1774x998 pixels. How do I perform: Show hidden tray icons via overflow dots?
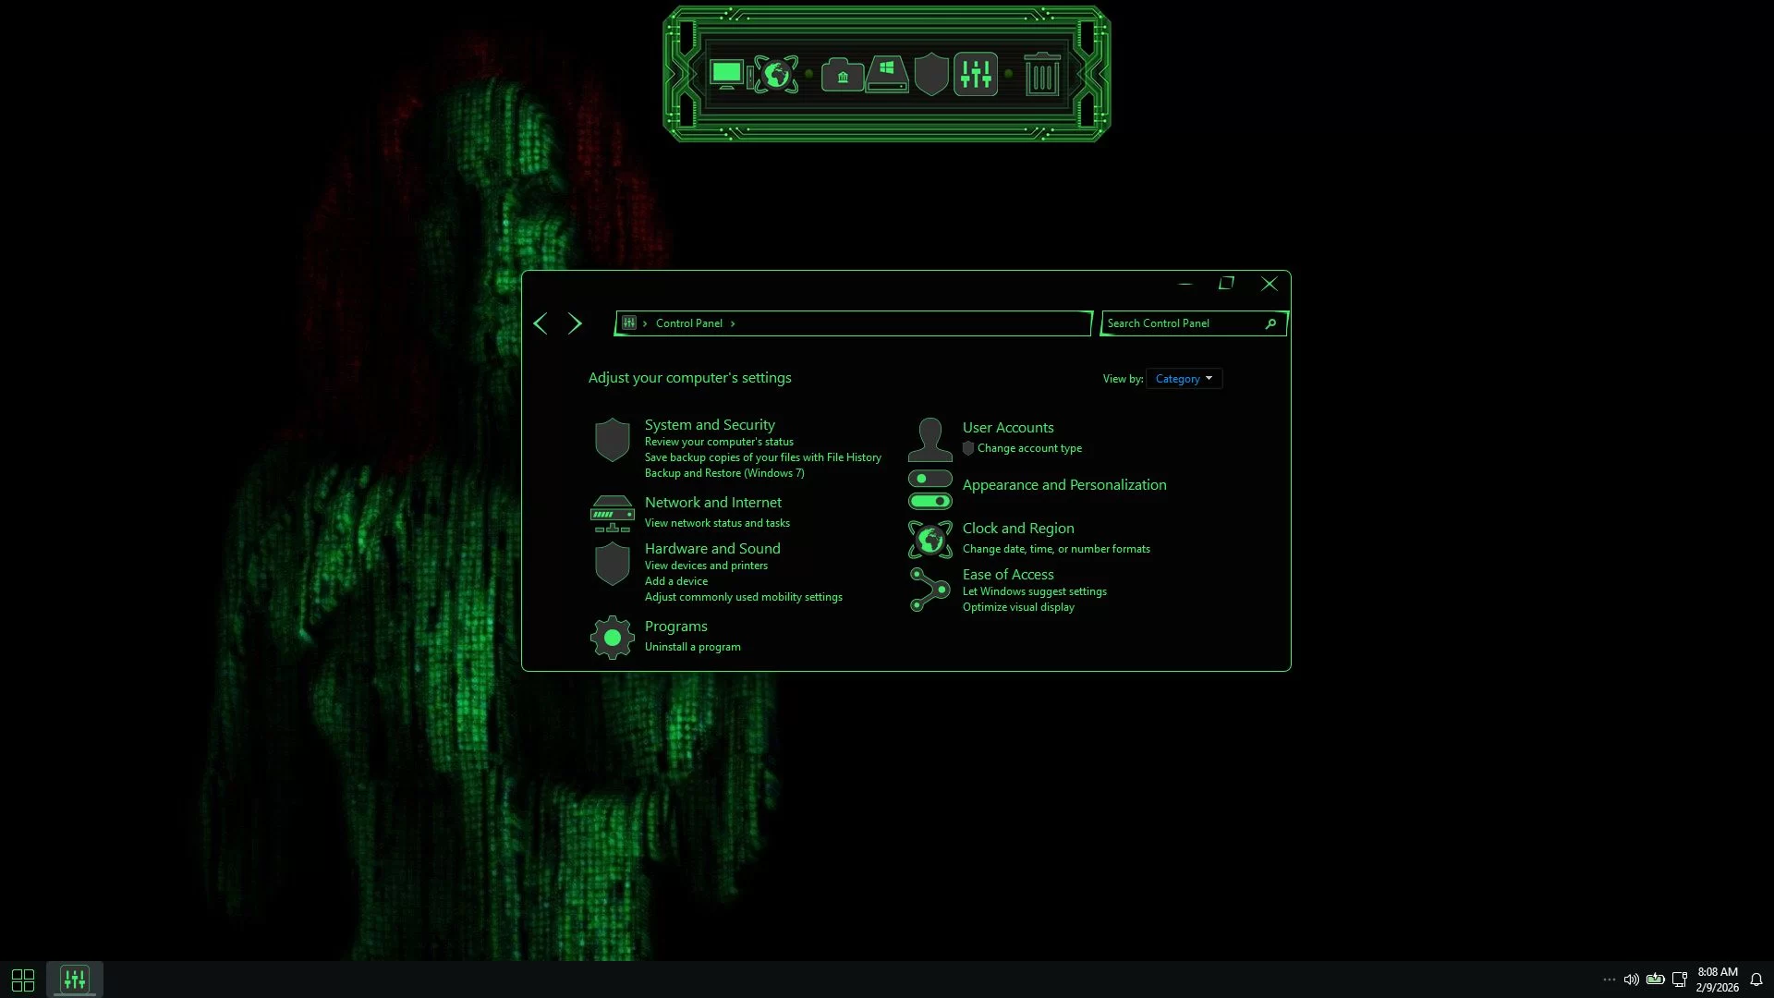(1609, 980)
